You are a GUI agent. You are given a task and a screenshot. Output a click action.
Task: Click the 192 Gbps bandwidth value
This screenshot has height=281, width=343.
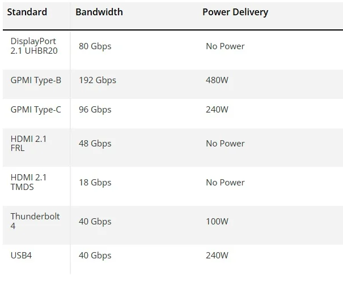97,80
